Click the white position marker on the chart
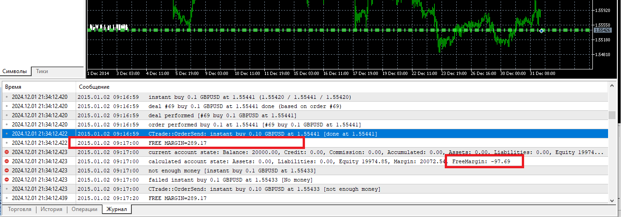This screenshot has width=621, height=217. (x=541, y=30)
